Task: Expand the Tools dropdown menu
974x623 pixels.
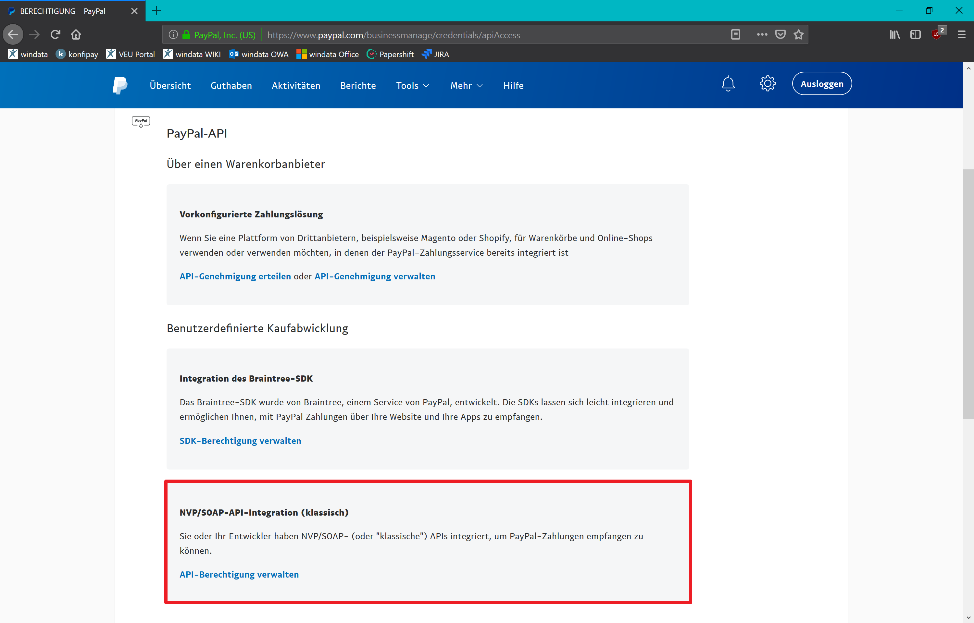Action: coord(412,85)
